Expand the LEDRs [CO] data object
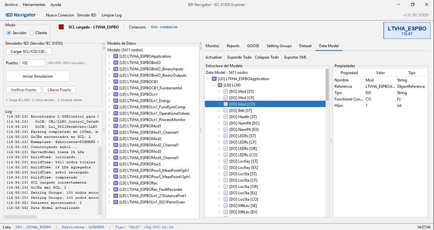 point(219,155)
